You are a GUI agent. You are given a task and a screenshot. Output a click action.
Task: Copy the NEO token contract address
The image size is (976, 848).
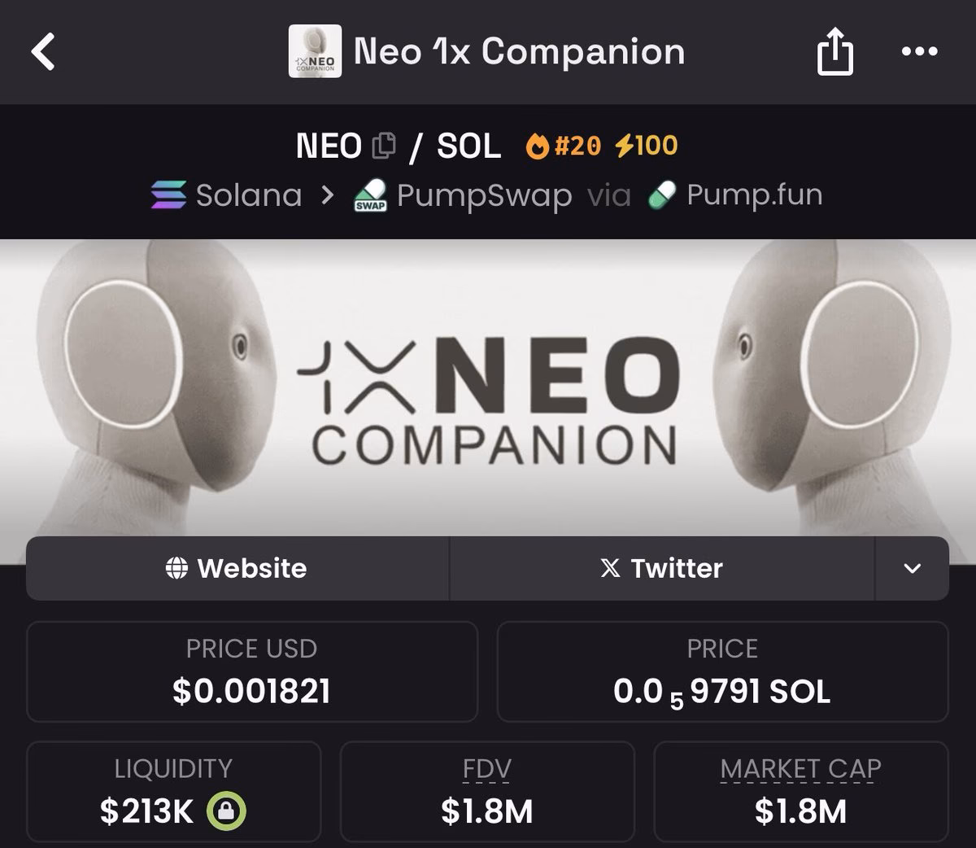[386, 144]
